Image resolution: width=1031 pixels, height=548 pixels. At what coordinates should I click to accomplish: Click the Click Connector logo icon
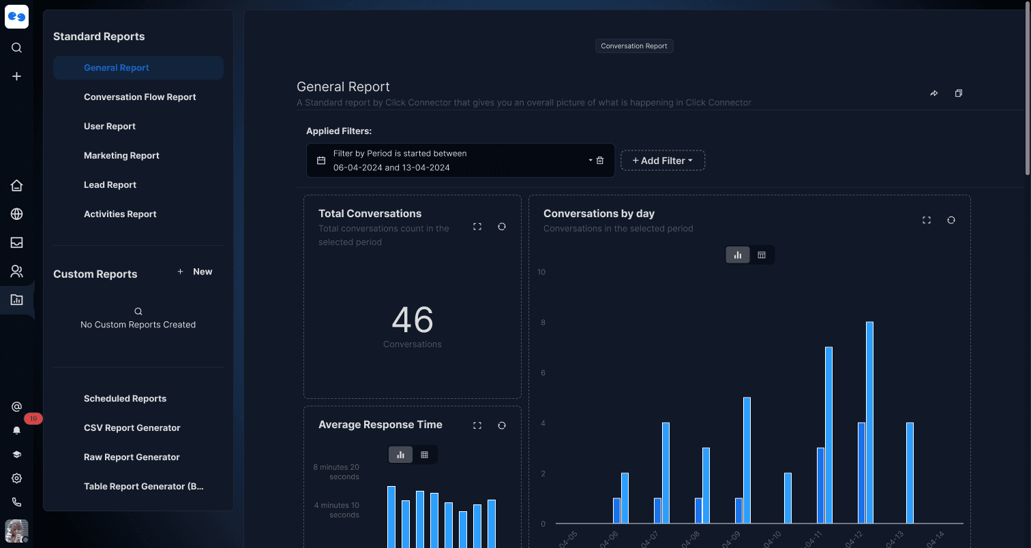(16, 16)
